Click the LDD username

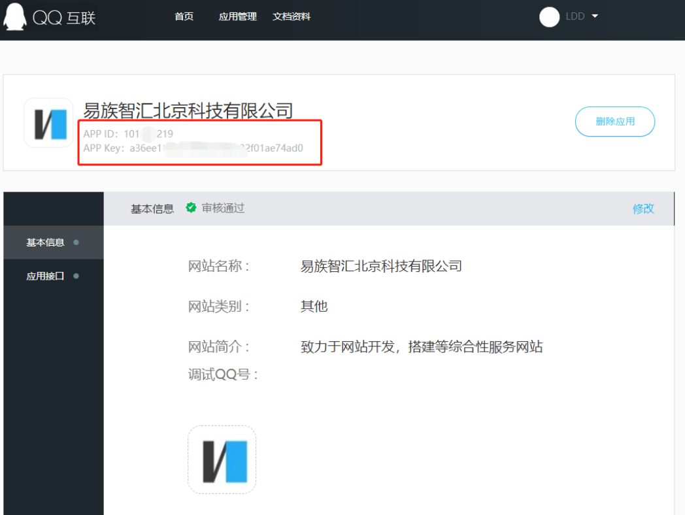point(575,17)
